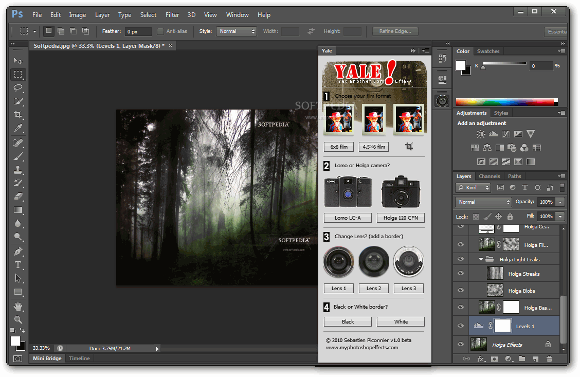Apply the Lens 2 button
580x377 pixels.
374,288
